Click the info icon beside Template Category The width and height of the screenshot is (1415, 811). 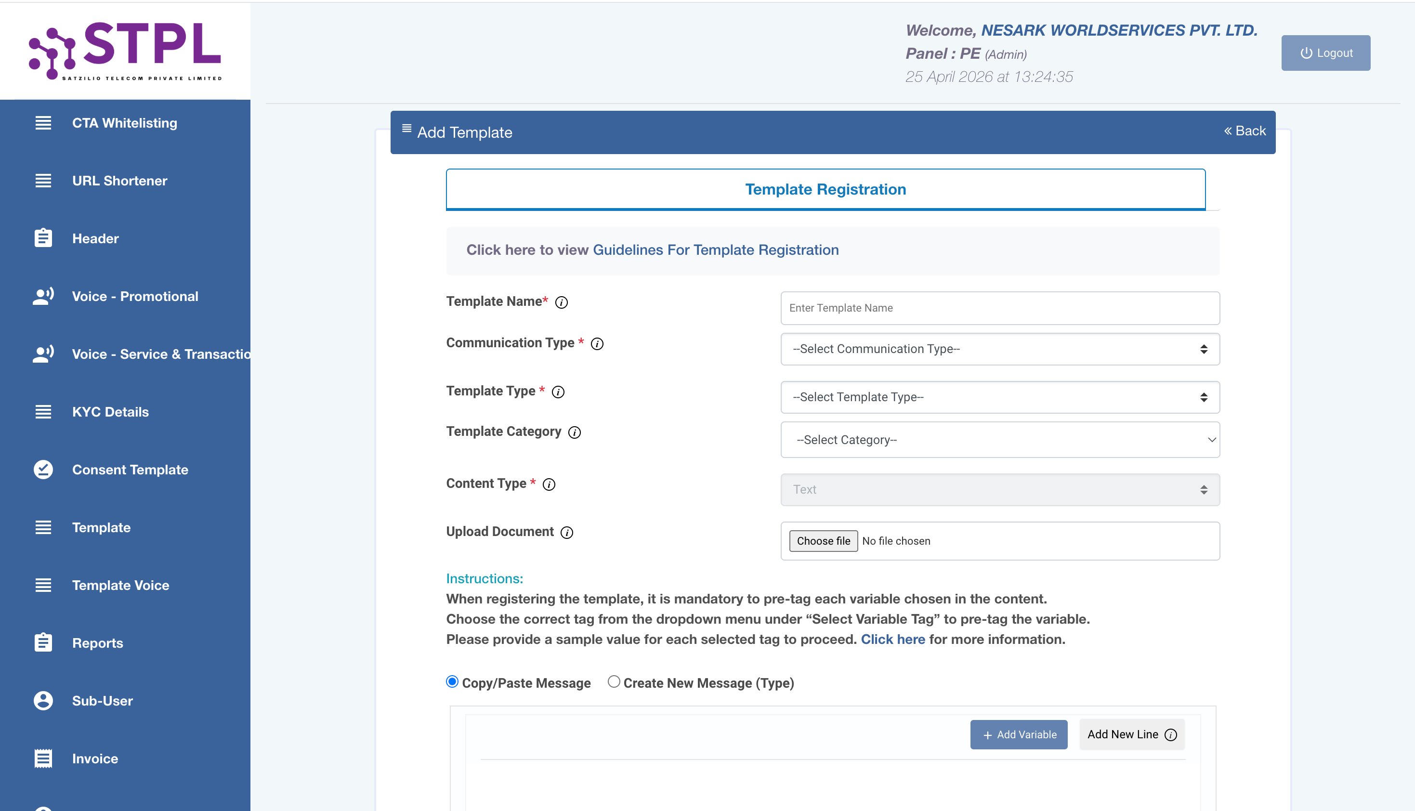click(x=574, y=432)
